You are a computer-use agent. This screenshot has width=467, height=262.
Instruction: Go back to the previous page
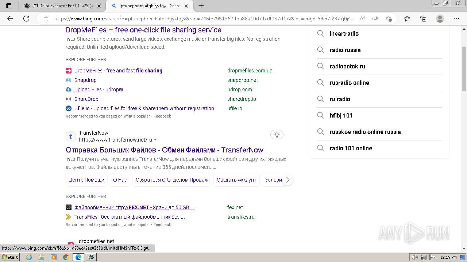tap(10, 19)
